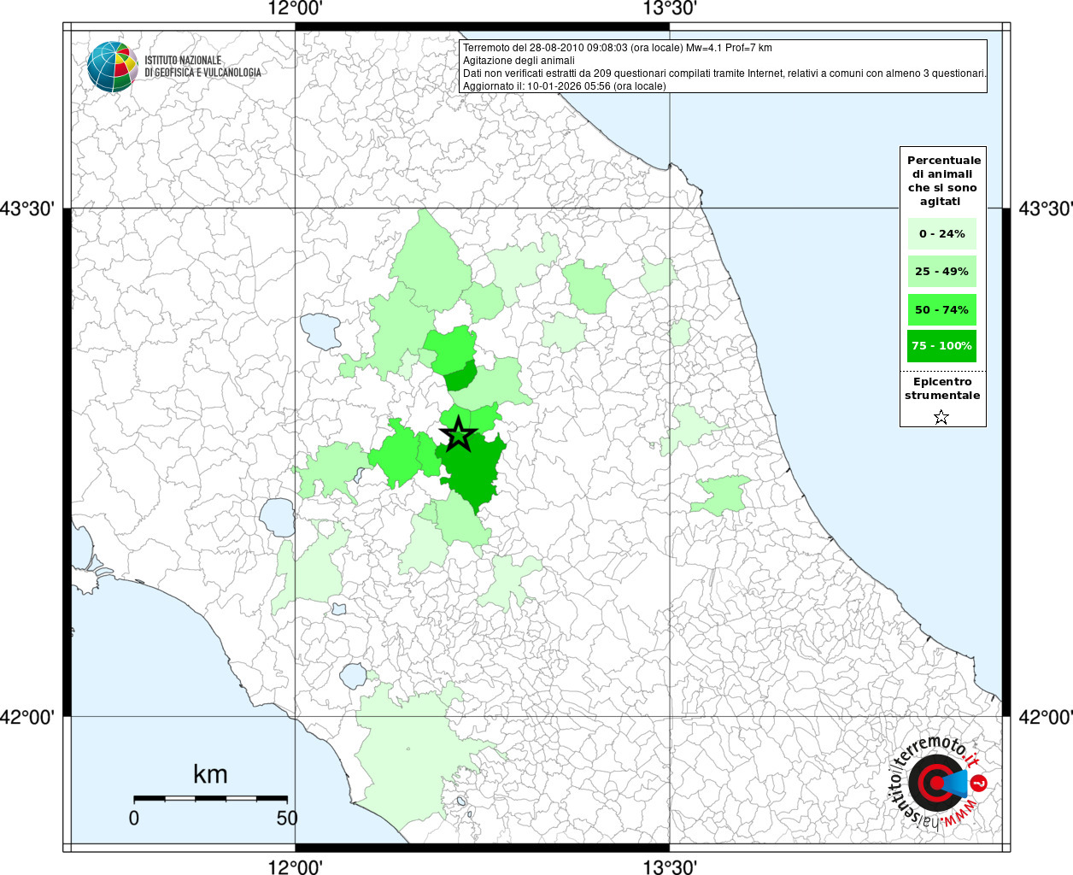Select the 75 - 100% legend swatch

(x=941, y=346)
